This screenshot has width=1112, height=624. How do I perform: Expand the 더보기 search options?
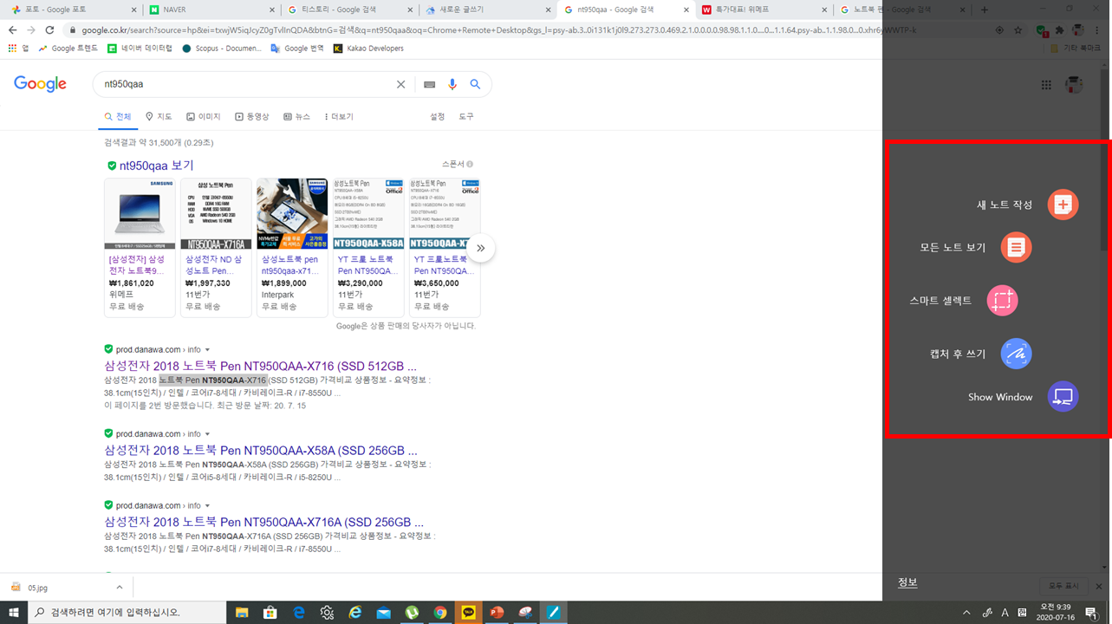339,116
